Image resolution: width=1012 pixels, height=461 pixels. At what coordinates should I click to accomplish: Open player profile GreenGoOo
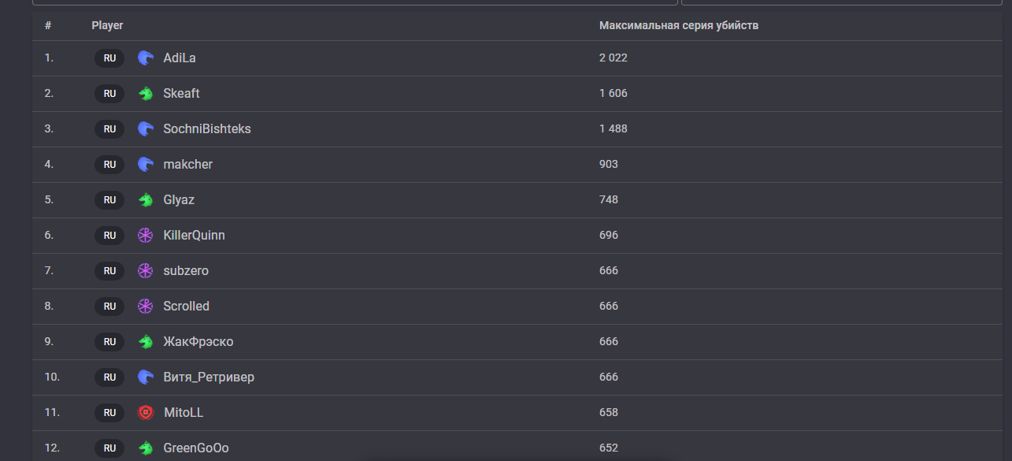coord(196,448)
